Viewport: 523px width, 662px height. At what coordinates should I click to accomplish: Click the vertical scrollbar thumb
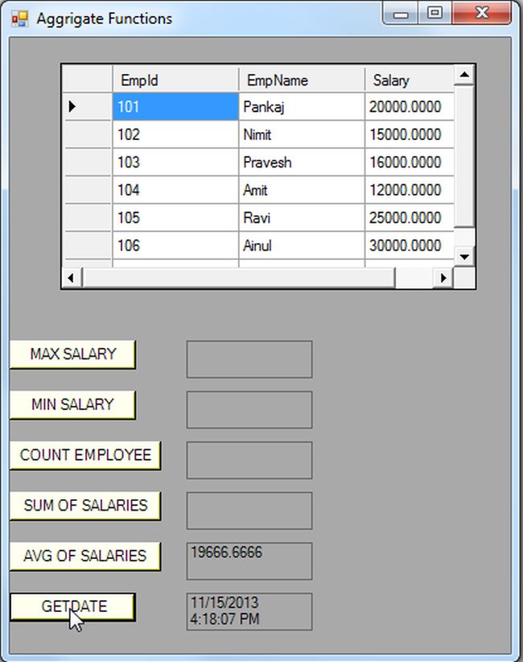click(464, 155)
